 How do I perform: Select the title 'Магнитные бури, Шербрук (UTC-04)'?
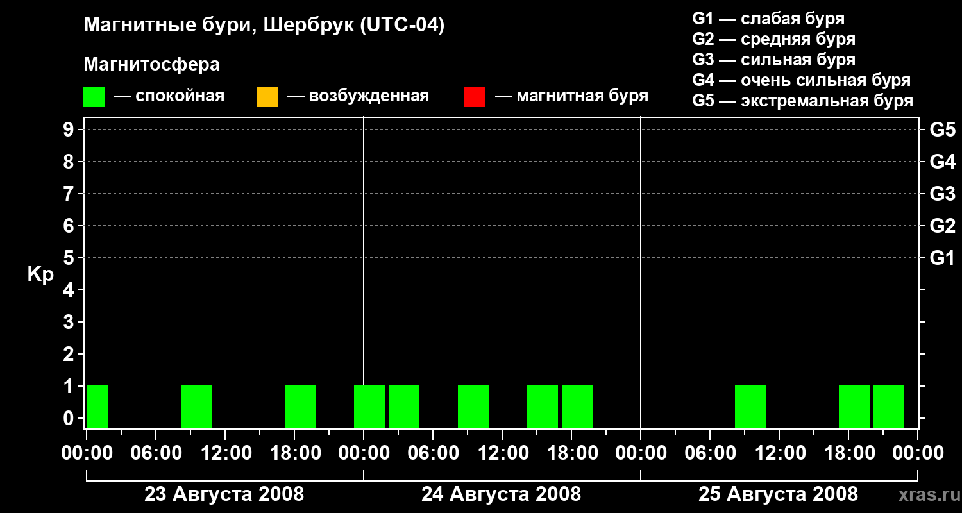(264, 26)
